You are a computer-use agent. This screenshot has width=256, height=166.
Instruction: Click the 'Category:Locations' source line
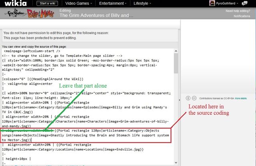coord(73,149)
